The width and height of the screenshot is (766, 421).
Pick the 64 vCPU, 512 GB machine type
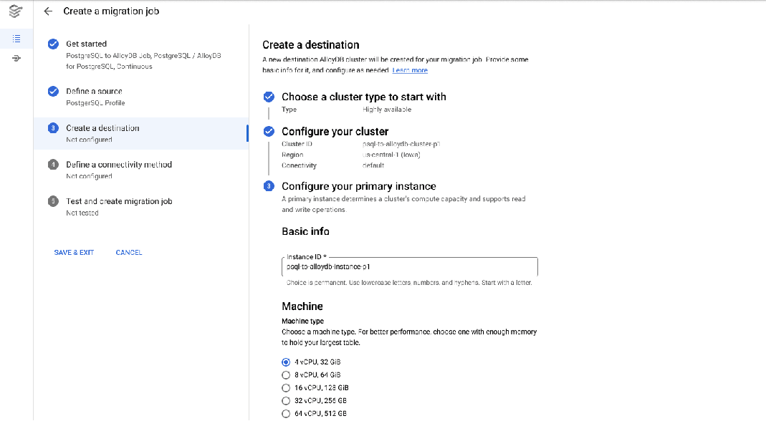click(287, 413)
